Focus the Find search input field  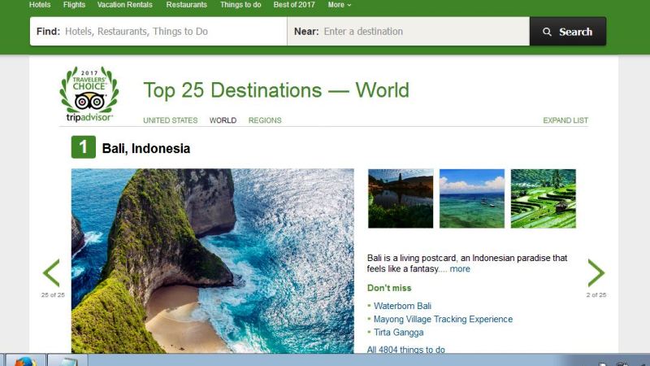(158, 32)
